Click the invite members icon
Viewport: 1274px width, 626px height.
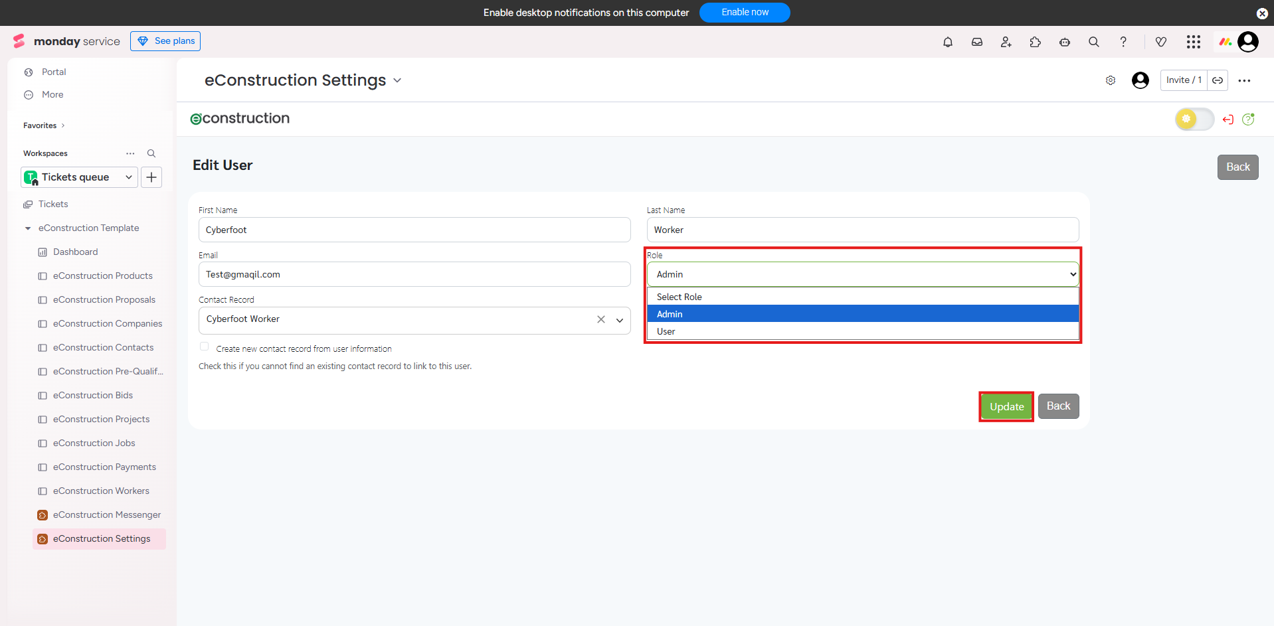click(1006, 42)
